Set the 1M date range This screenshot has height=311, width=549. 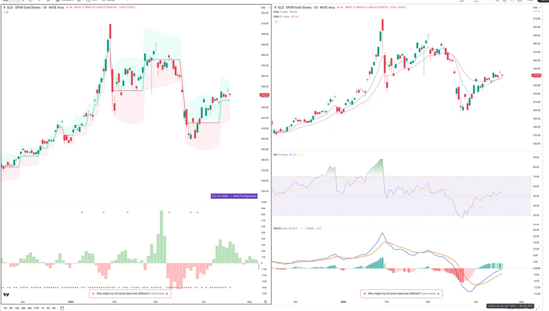pos(17,308)
